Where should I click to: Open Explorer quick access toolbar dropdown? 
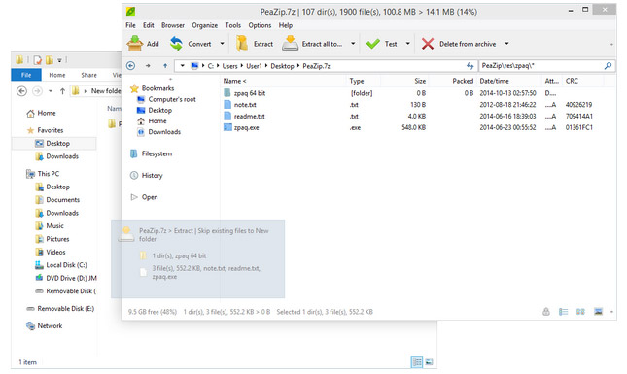tap(59, 60)
